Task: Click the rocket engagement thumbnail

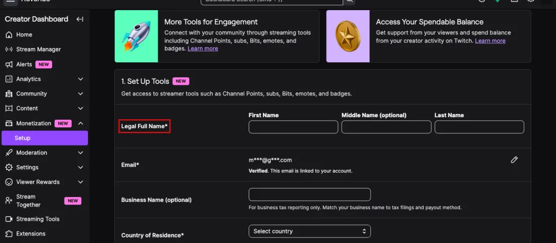Action: [136, 36]
